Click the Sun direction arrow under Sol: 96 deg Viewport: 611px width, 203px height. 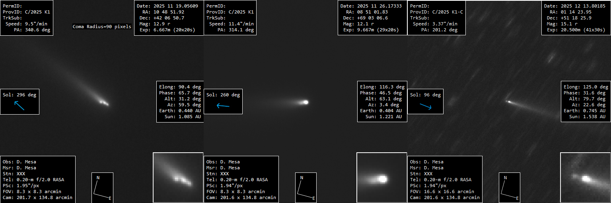coord(426,106)
